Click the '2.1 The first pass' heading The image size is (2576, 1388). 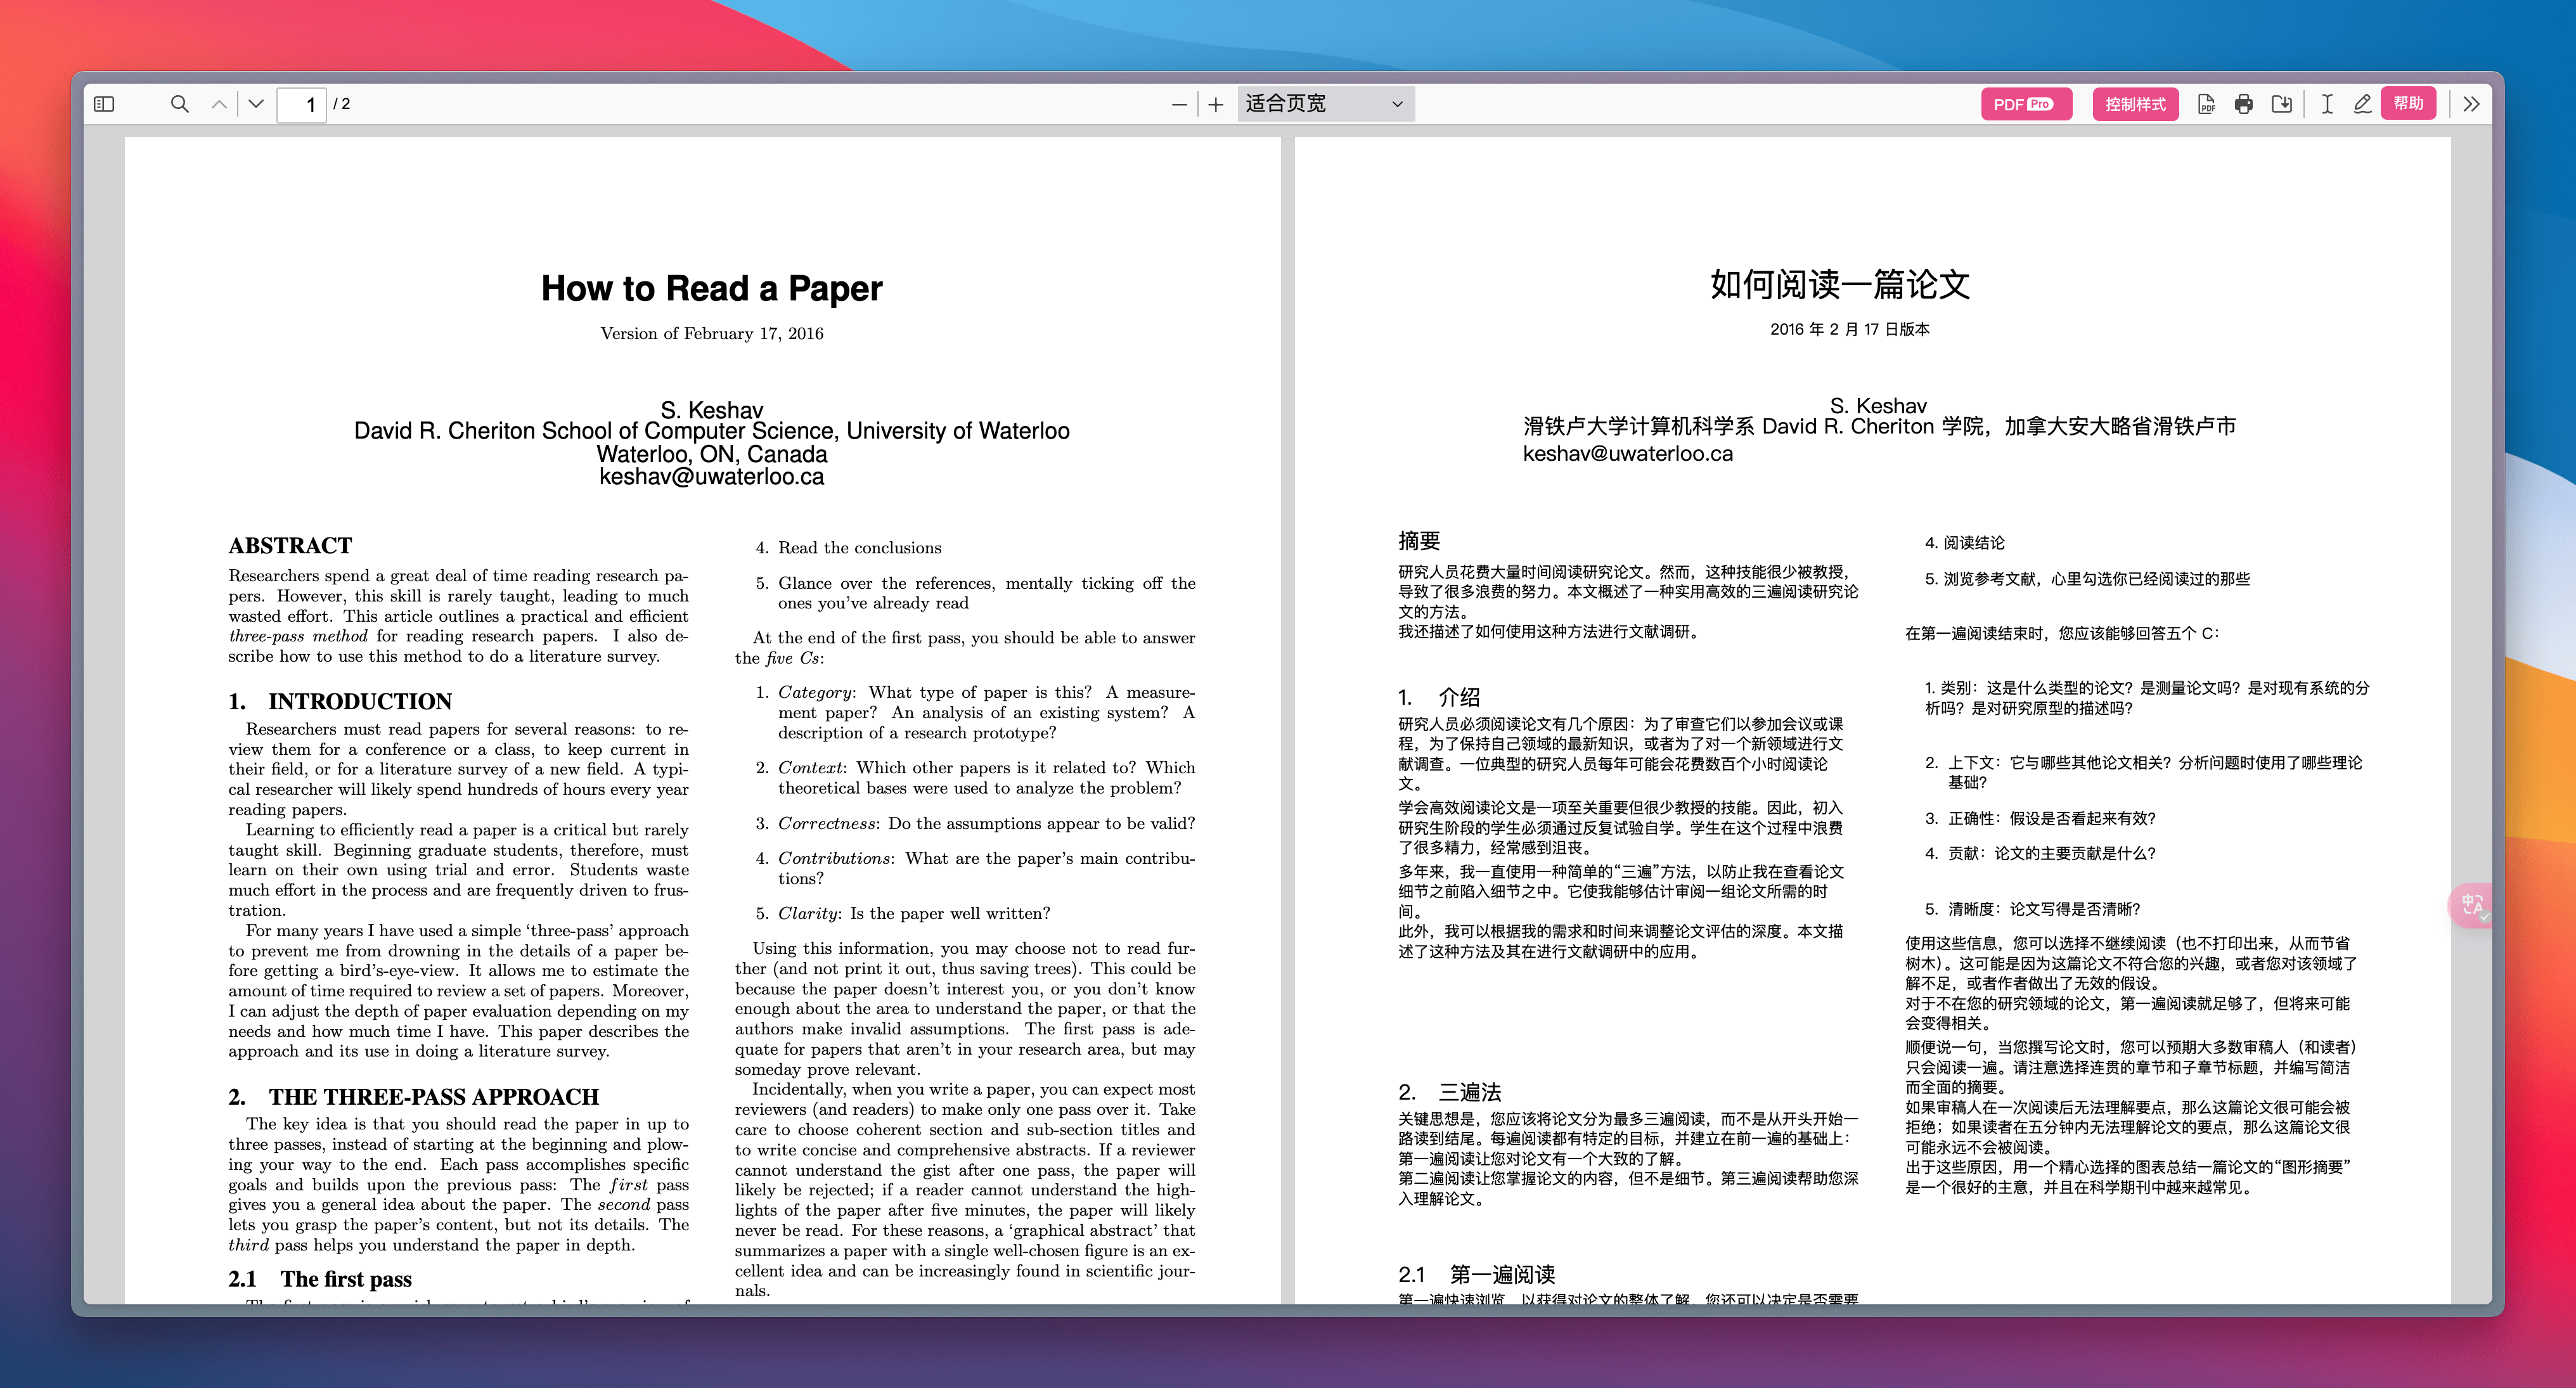pyautogui.click(x=320, y=1279)
